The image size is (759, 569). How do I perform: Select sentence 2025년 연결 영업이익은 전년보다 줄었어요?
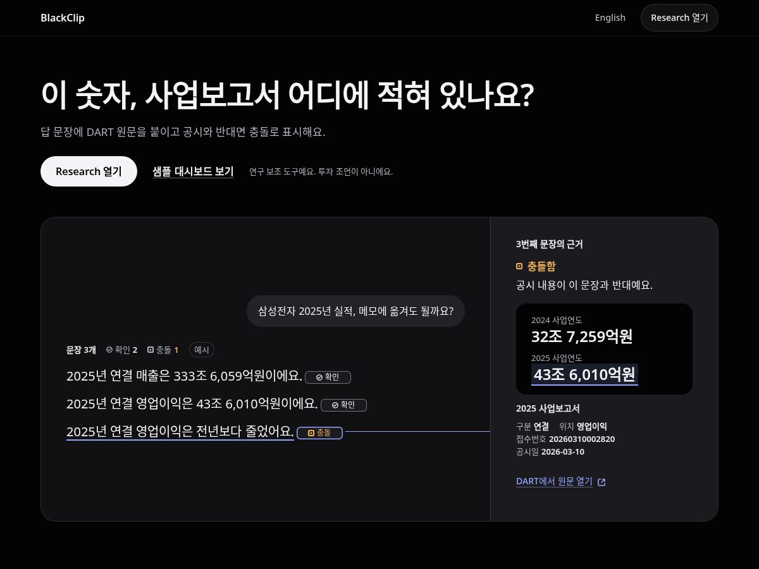pos(180,432)
